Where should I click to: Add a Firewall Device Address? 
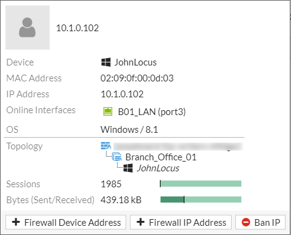click(66, 222)
